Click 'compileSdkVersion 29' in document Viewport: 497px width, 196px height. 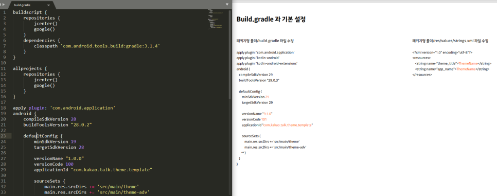256,75
